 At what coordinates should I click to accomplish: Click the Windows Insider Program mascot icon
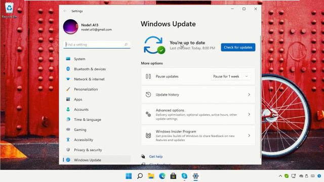[148, 135]
